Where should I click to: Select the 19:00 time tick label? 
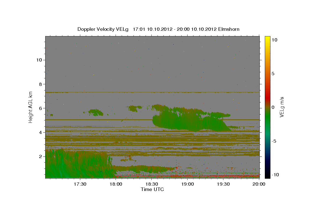tap(187, 184)
